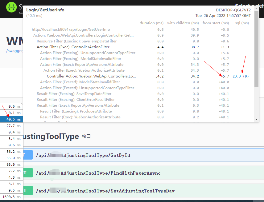
Task: Show the 27.7 ms profiler timing
Action: (x=11, y=126)
